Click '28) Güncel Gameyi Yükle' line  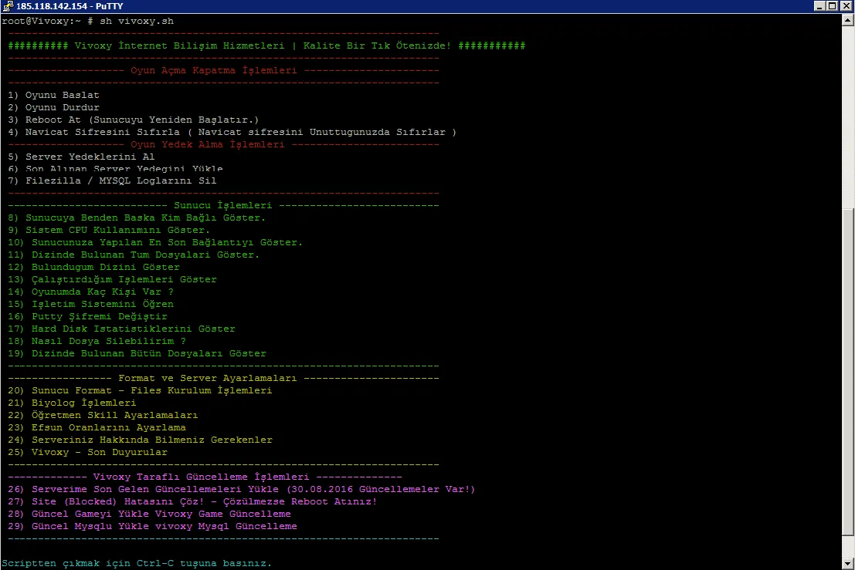pyautogui.click(x=149, y=514)
